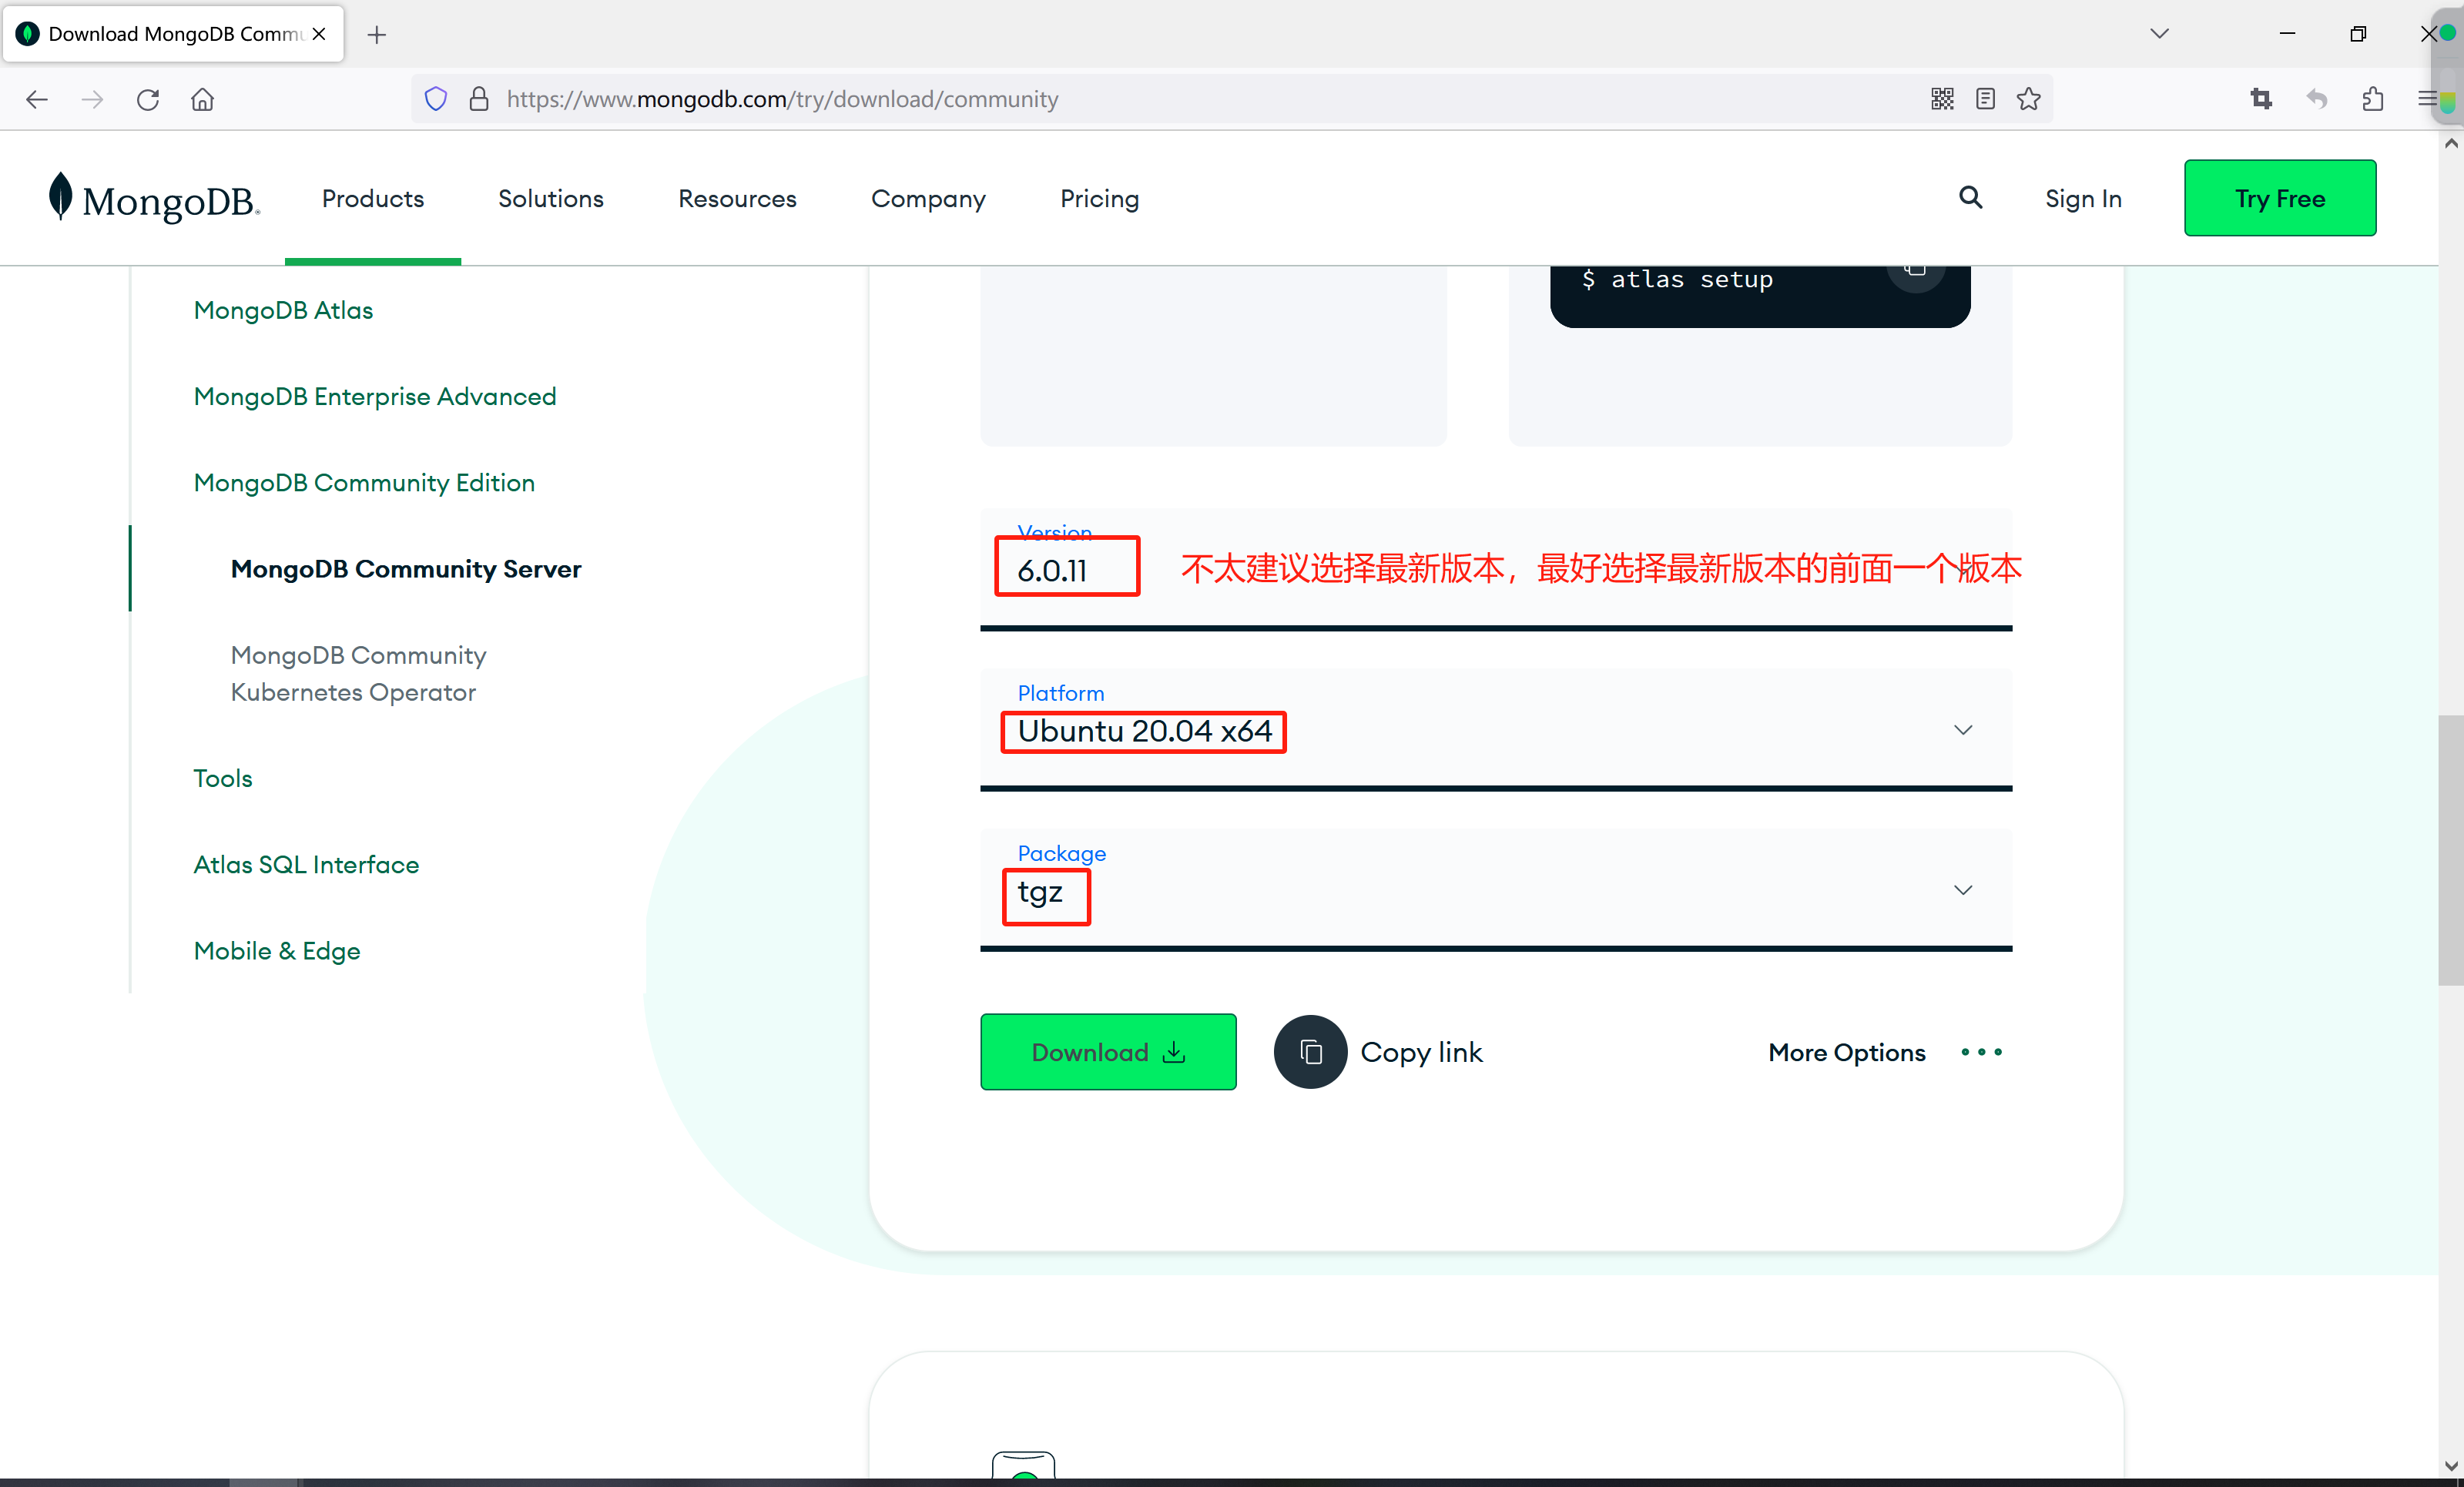Open the site search magnifier icon
Viewport: 2464px width, 1487px height.
tap(1970, 198)
